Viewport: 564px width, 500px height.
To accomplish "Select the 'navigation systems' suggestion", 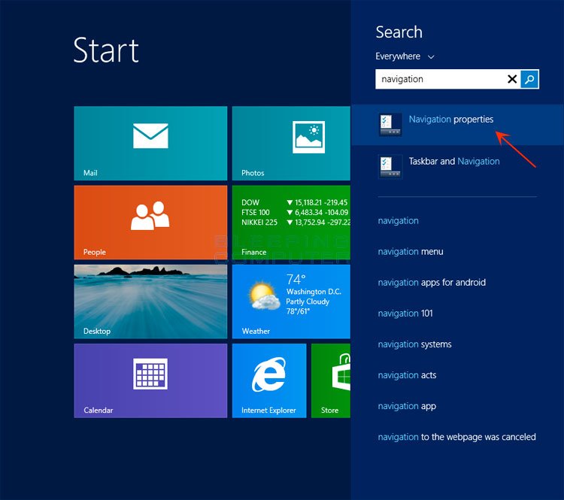I will [414, 344].
